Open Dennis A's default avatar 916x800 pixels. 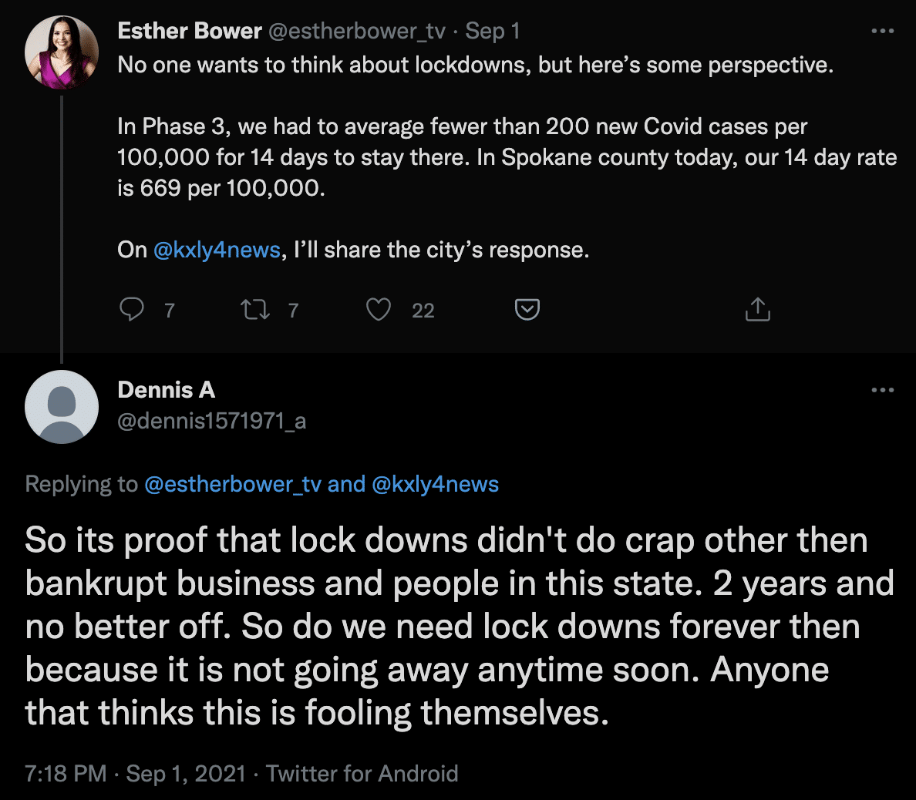[62, 407]
